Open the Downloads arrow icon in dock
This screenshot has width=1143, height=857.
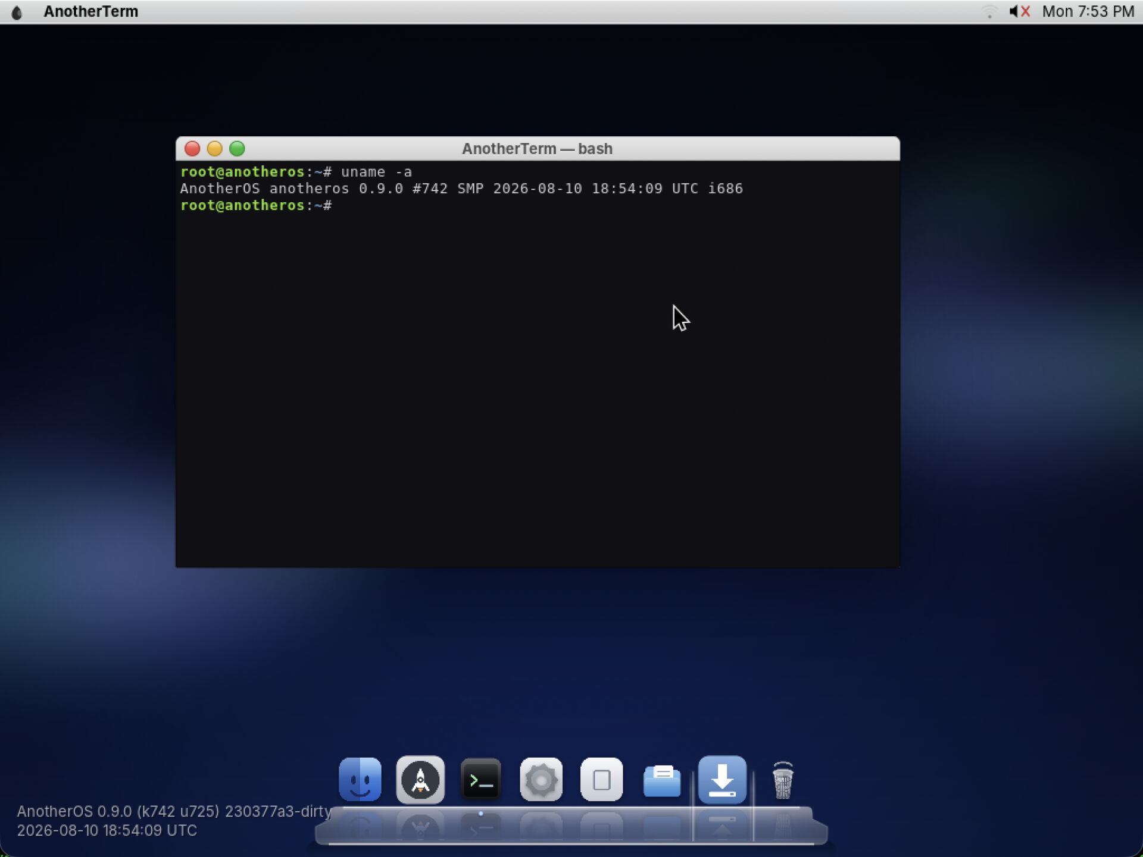tap(722, 780)
